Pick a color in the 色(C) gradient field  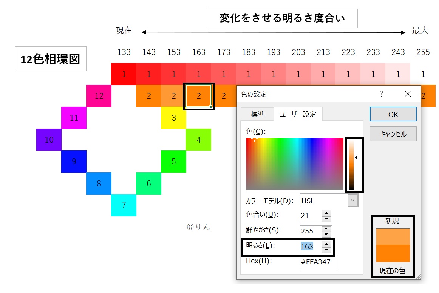point(295,164)
